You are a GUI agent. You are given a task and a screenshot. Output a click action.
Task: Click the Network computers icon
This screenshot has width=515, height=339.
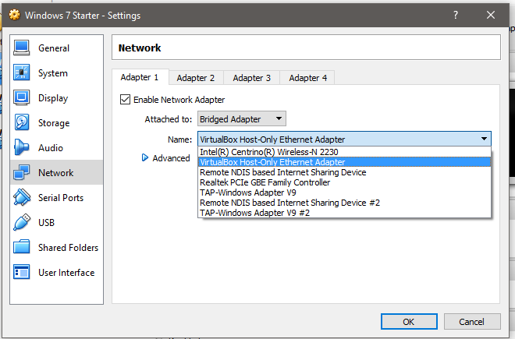click(22, 172)
